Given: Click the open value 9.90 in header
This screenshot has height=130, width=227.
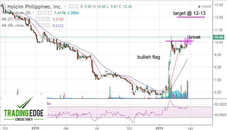Looking at the screenshot, I should point(88,7).
